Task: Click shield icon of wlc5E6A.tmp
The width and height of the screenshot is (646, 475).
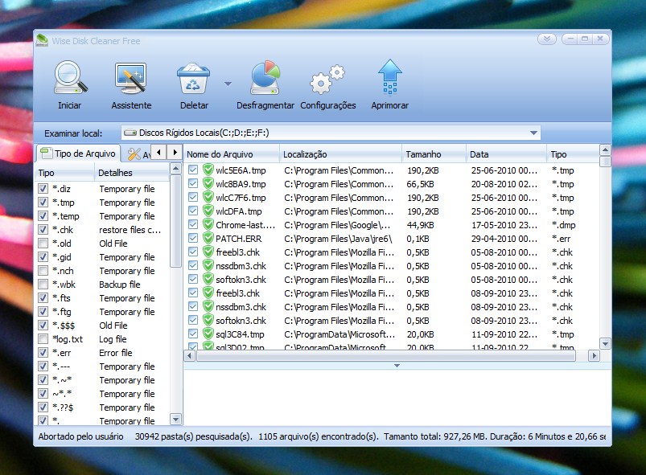Action: click(x=208, y=170)
